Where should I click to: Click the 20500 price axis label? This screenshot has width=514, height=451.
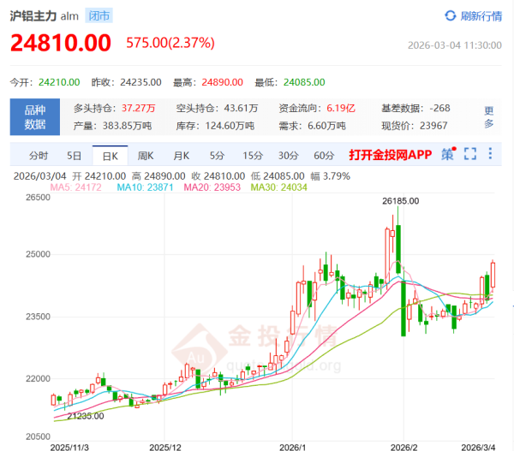38,436
